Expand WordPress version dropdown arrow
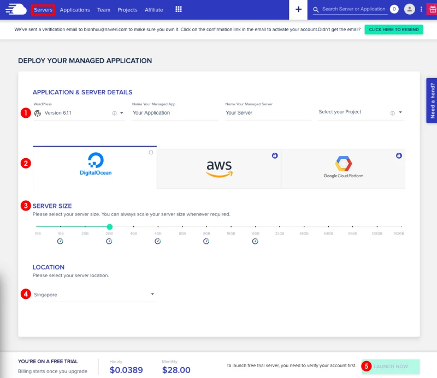 (x=121, y=113)
